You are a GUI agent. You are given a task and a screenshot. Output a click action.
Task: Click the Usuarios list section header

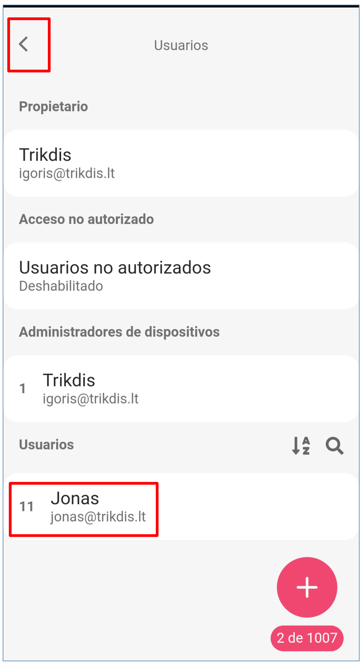47,445
